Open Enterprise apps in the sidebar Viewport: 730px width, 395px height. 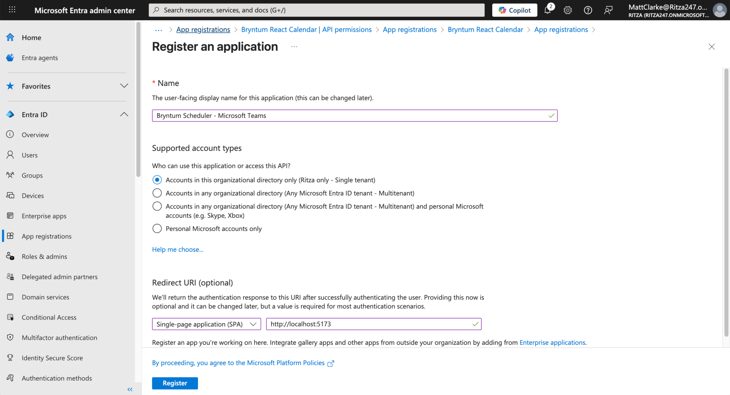coord(44,216)
